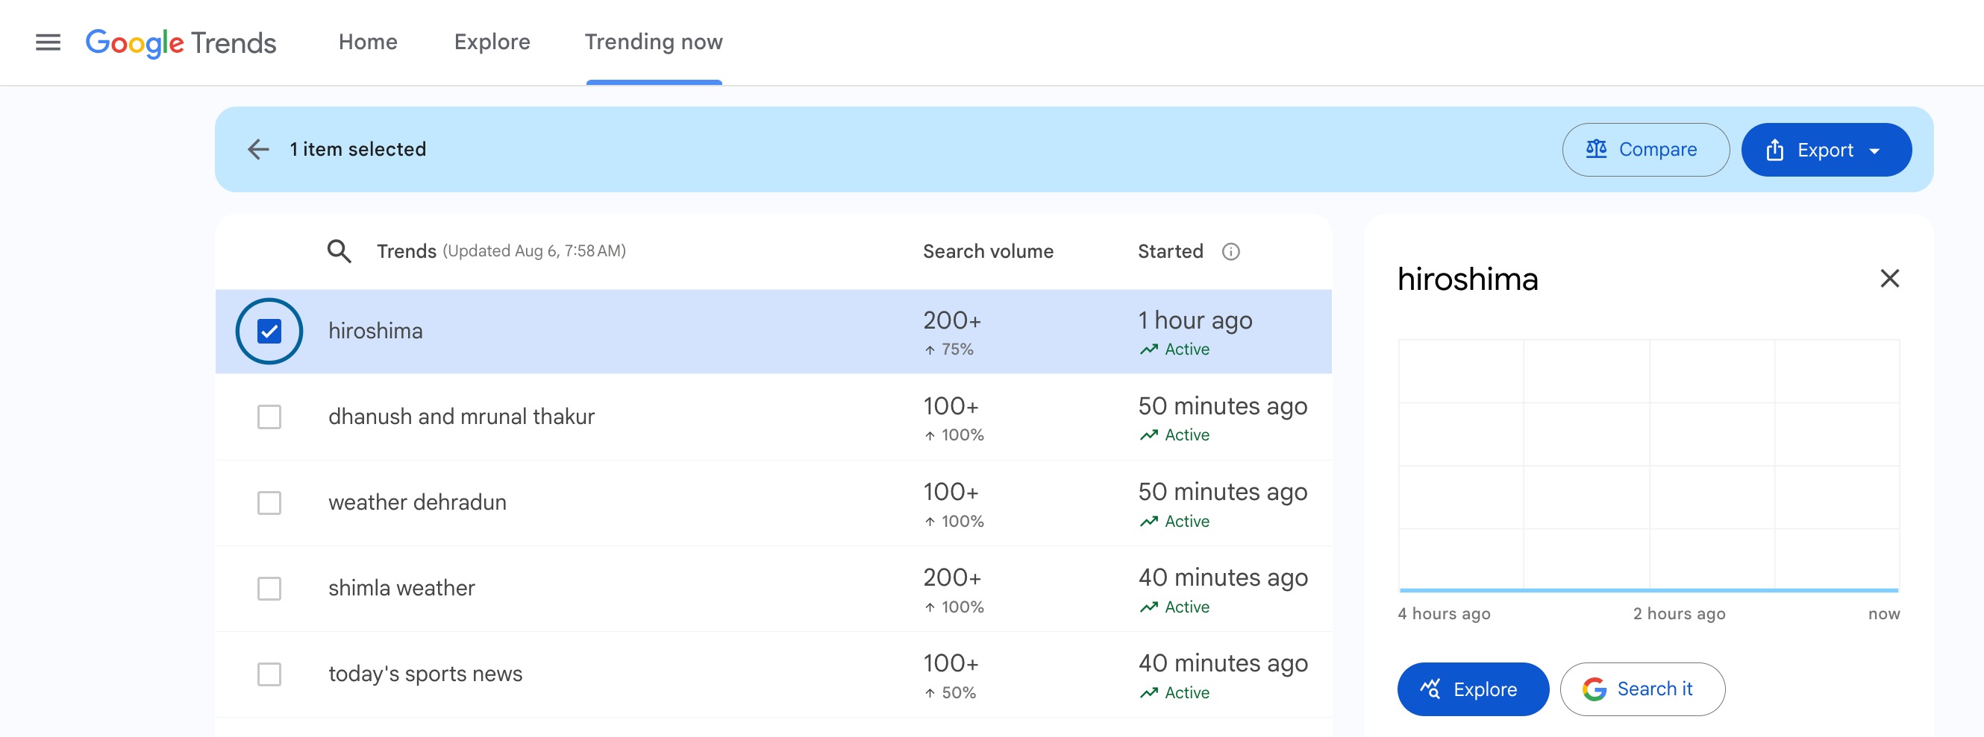Switch to the Explore tab
Image resolution: width=1984 pixels, height=737 pixels.
click(492, 42)
